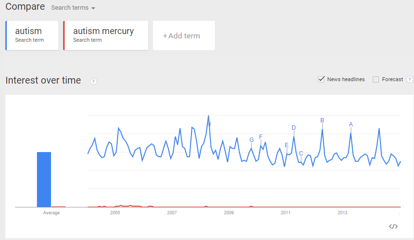Open news headline marker F

coord(261,137)
